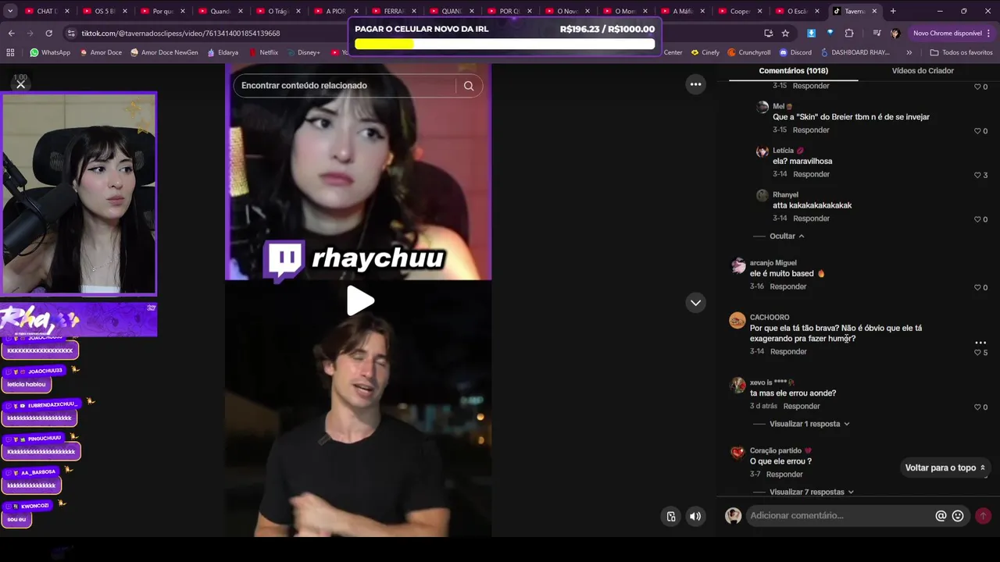The image size is (1000, 562).
Task: Reply to arcanjo Miguel's comment
Action: coord(787,286)
